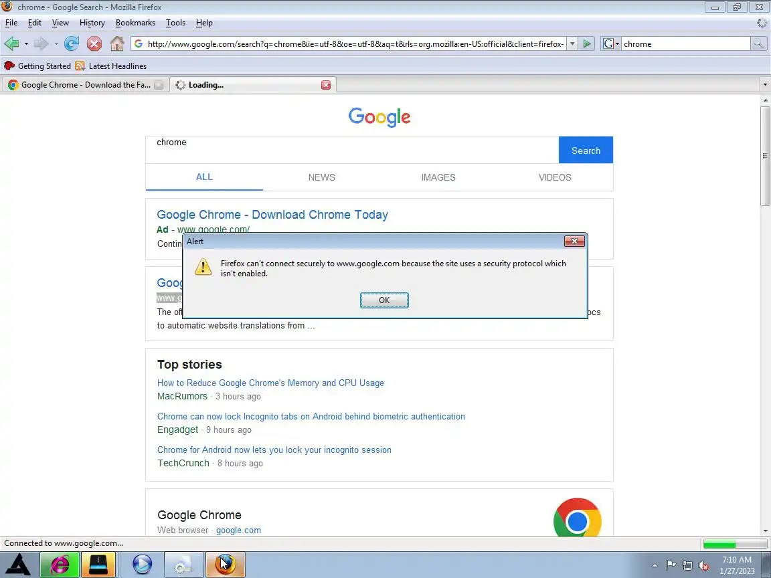The width and height of the screenshot is (771, 578).
Task: Open the Bookmarks menu
Action: click(135, 23)
